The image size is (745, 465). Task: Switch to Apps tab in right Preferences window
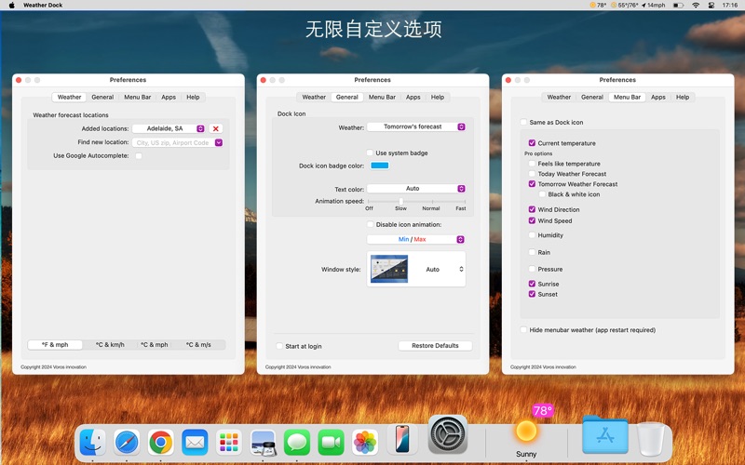(657, 97)
